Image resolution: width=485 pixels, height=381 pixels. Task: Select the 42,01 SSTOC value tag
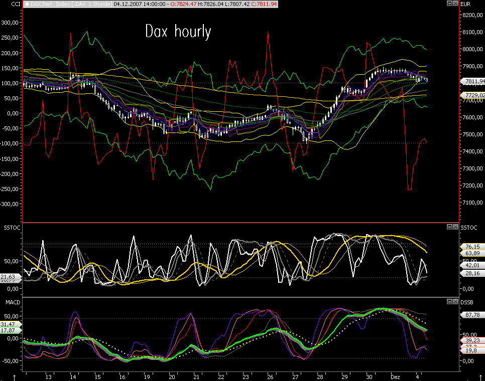pyautogui.click(x=472, y=265)
